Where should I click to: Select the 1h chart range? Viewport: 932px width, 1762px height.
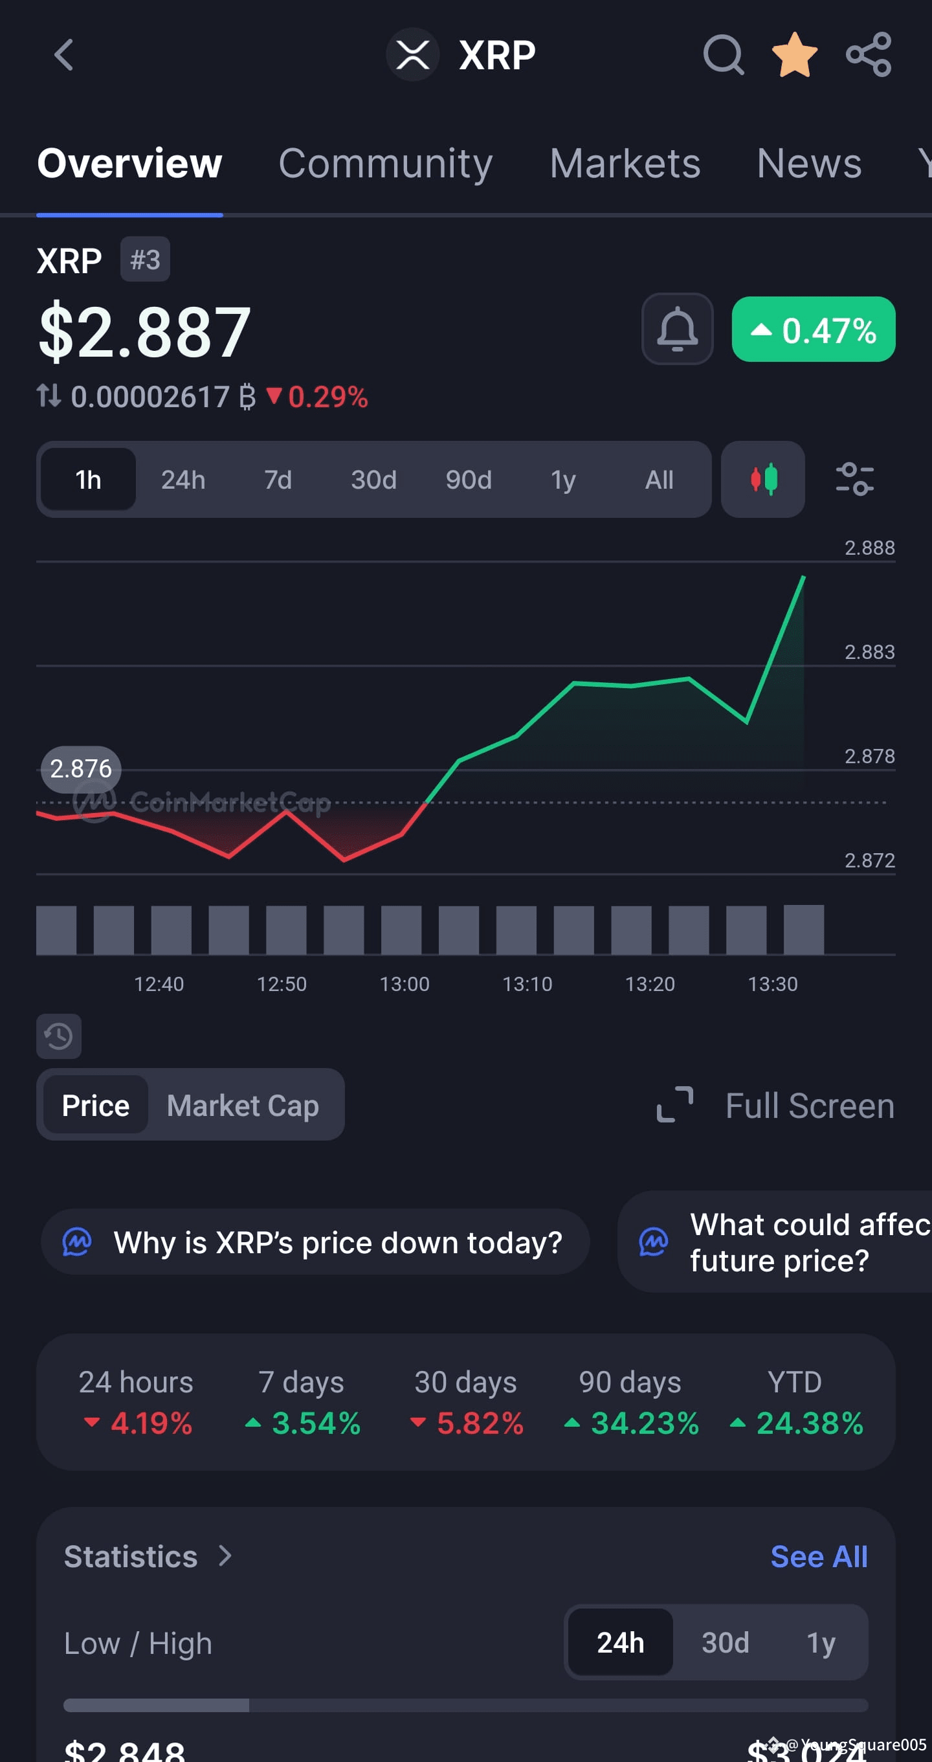pos(88,480)
